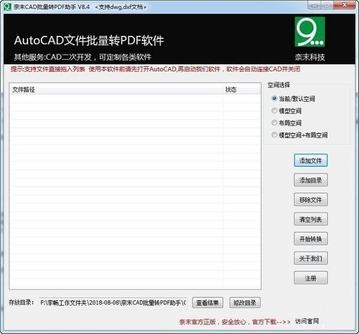Viewport: 359px width, 334px height.
Task: Click the 添加目录 button
Action: pyautogui.click(x=311, y=180)
